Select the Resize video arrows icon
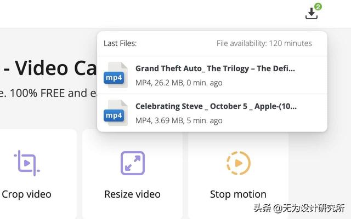The image size is (351, 219). [133, 163]
